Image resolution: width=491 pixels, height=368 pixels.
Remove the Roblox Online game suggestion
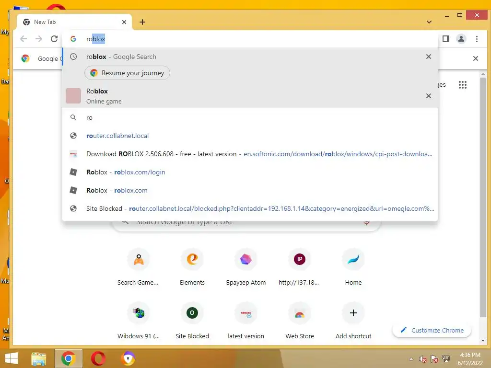click(x=429, y=96)
